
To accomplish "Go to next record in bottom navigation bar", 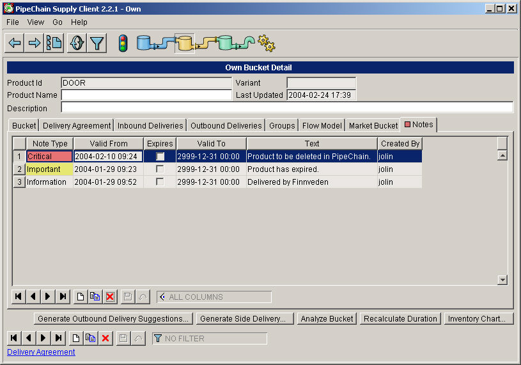I will [43, 338].
